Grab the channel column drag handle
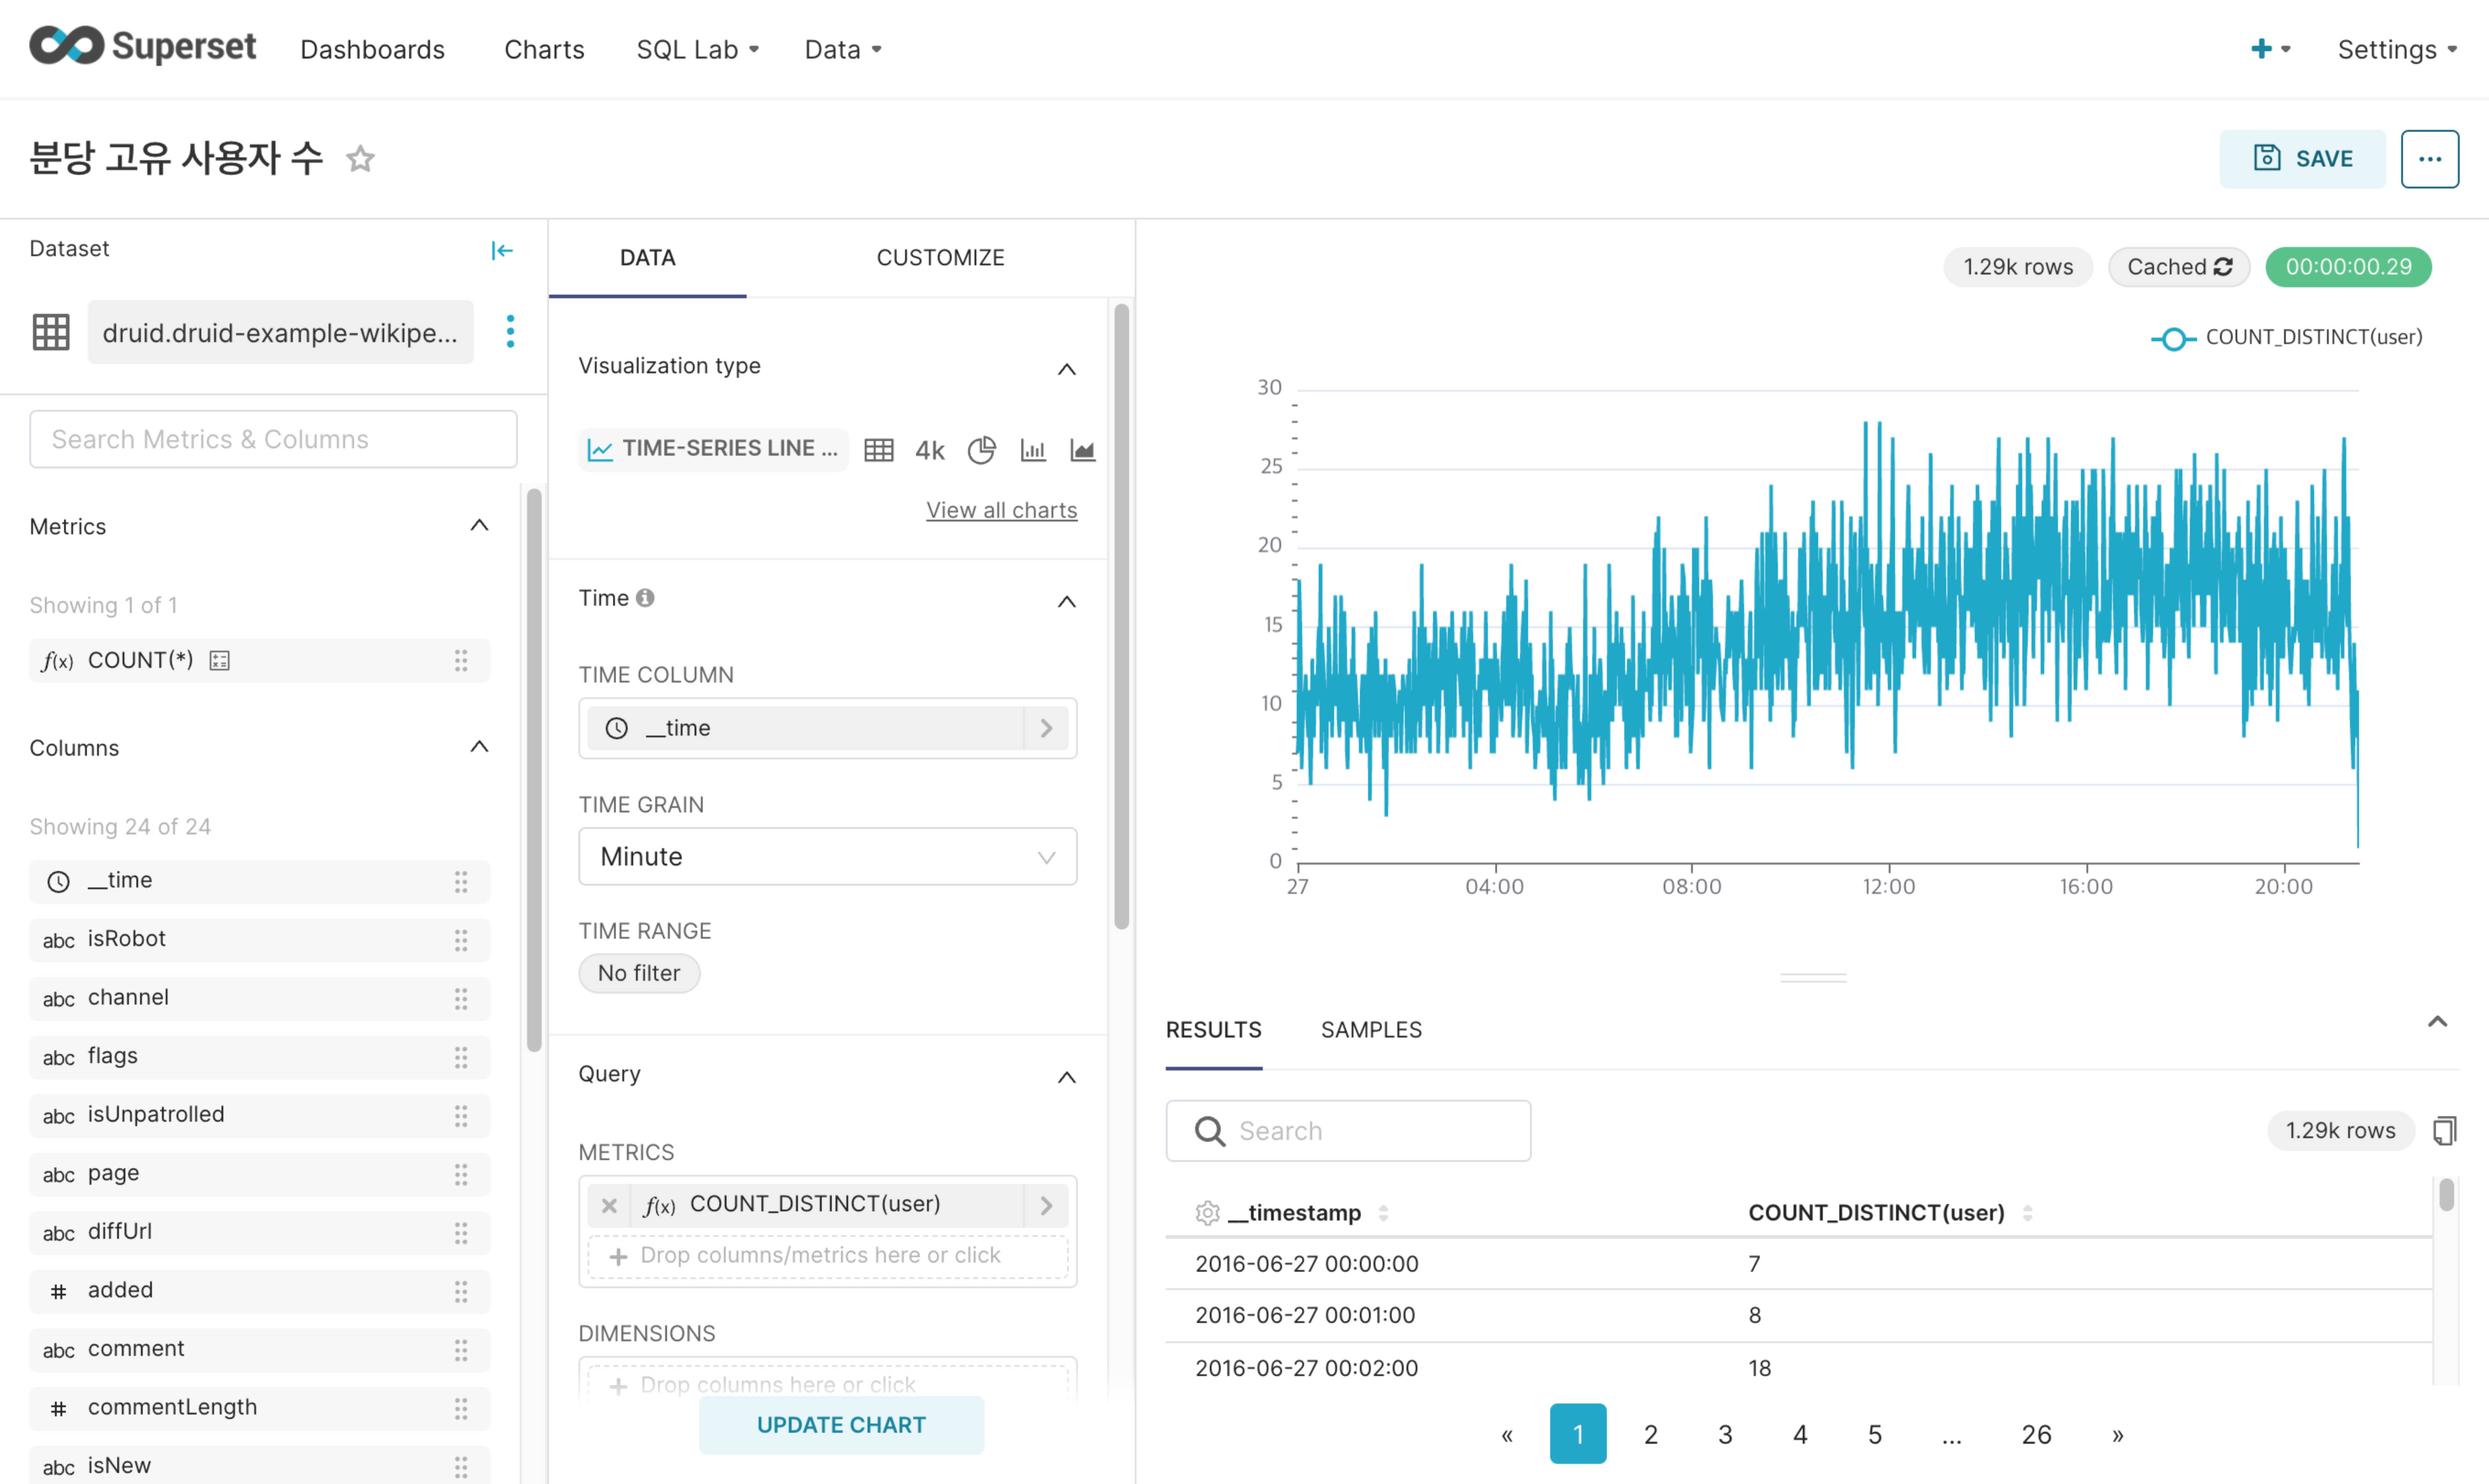The width and height of the screenshot is (2489, 1484). point(461,998)
